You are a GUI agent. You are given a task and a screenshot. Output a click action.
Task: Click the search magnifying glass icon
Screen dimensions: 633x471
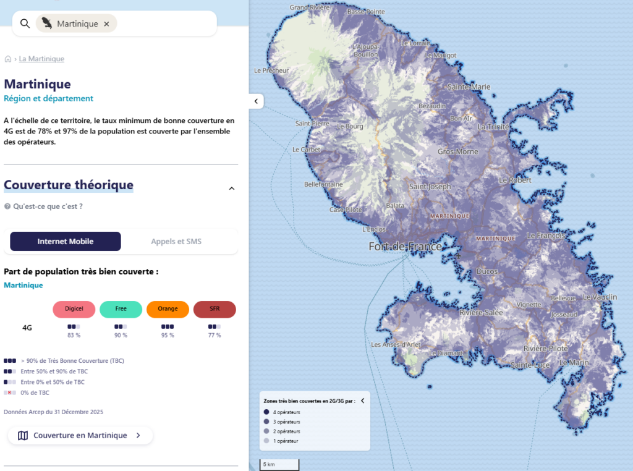(25, 23)
